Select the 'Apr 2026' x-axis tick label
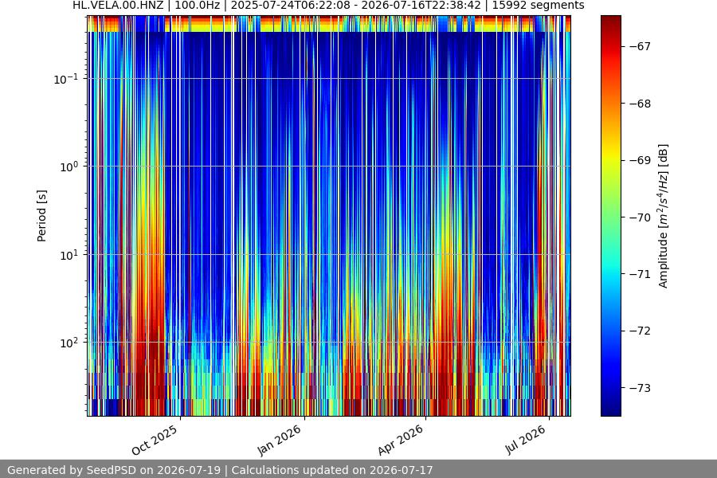The image size is (717, 478). [401, 440]
